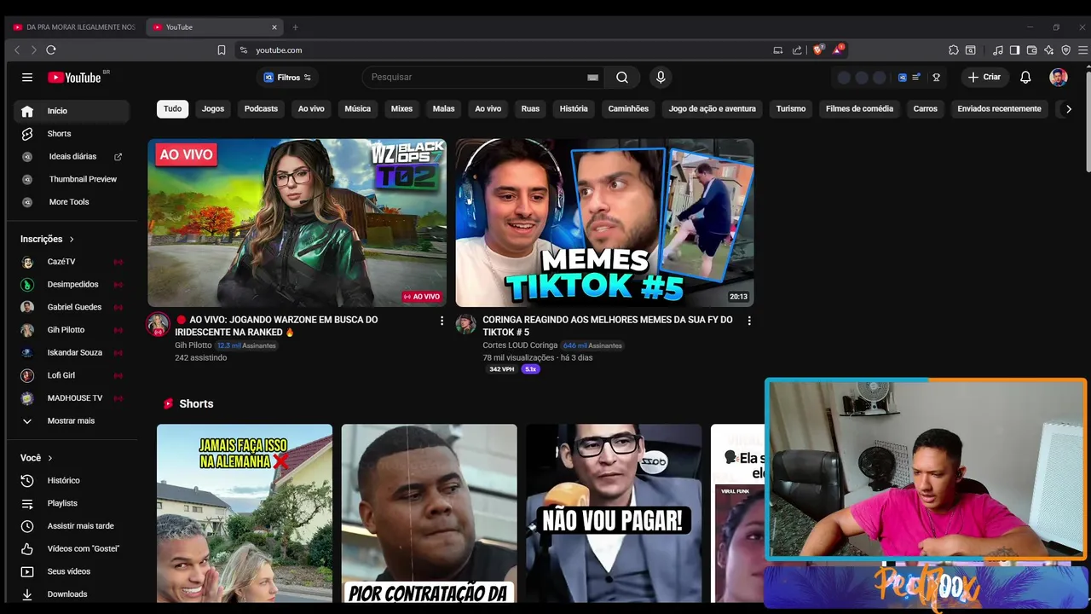Select the Jogos filter chip
The image size is (1091, 614).
[213, 109]
